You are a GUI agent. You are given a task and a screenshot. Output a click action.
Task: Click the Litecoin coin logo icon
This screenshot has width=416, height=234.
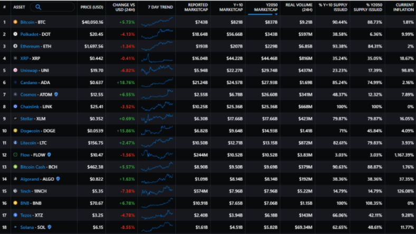pyautogui.click(x=15, y=143)
